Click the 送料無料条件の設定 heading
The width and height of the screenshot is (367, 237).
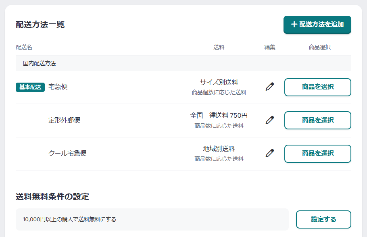coord(52,196)
